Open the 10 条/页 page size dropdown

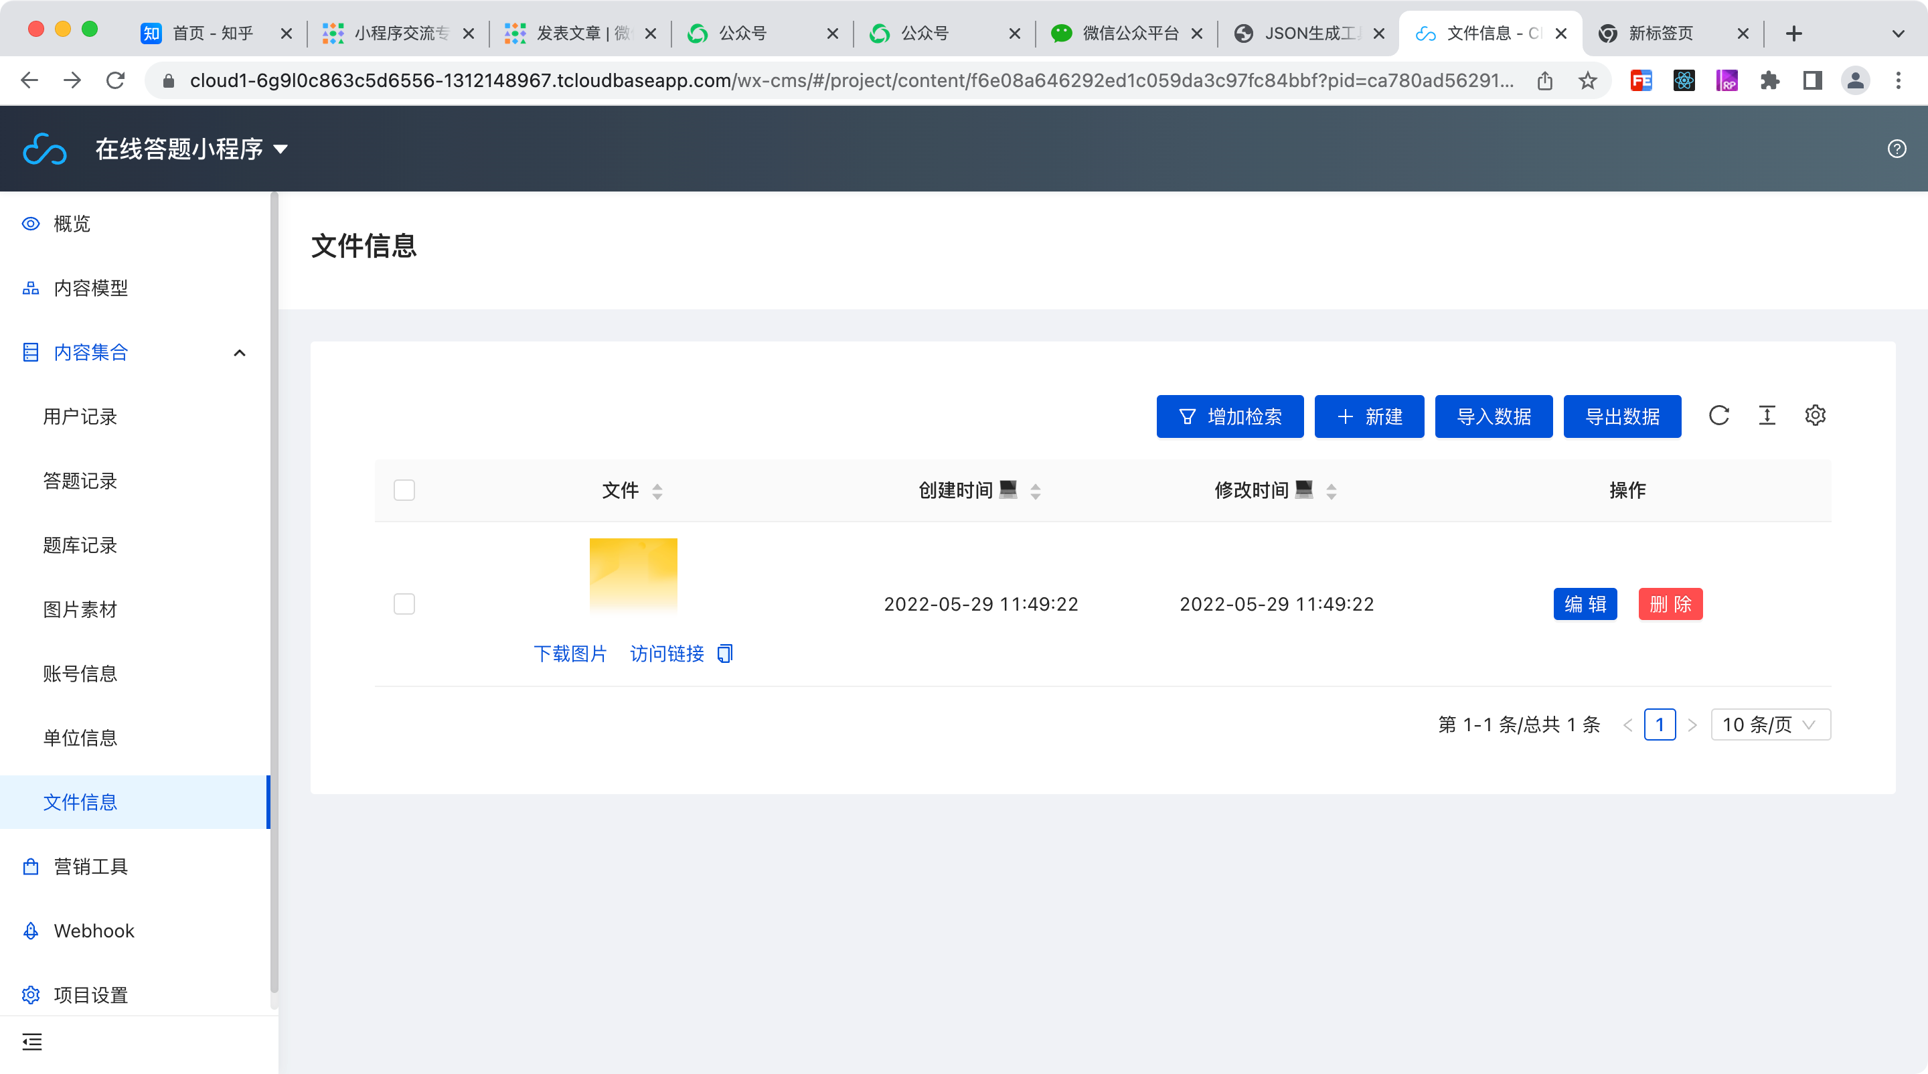(1770, 724)
